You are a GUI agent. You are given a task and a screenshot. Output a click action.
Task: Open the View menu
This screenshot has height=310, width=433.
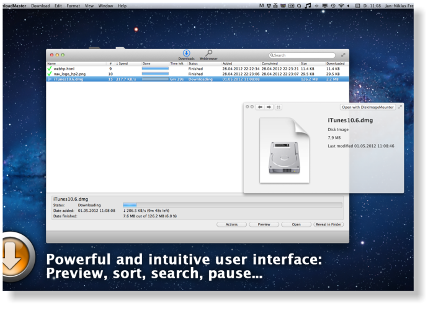click(x=89, y=6)
